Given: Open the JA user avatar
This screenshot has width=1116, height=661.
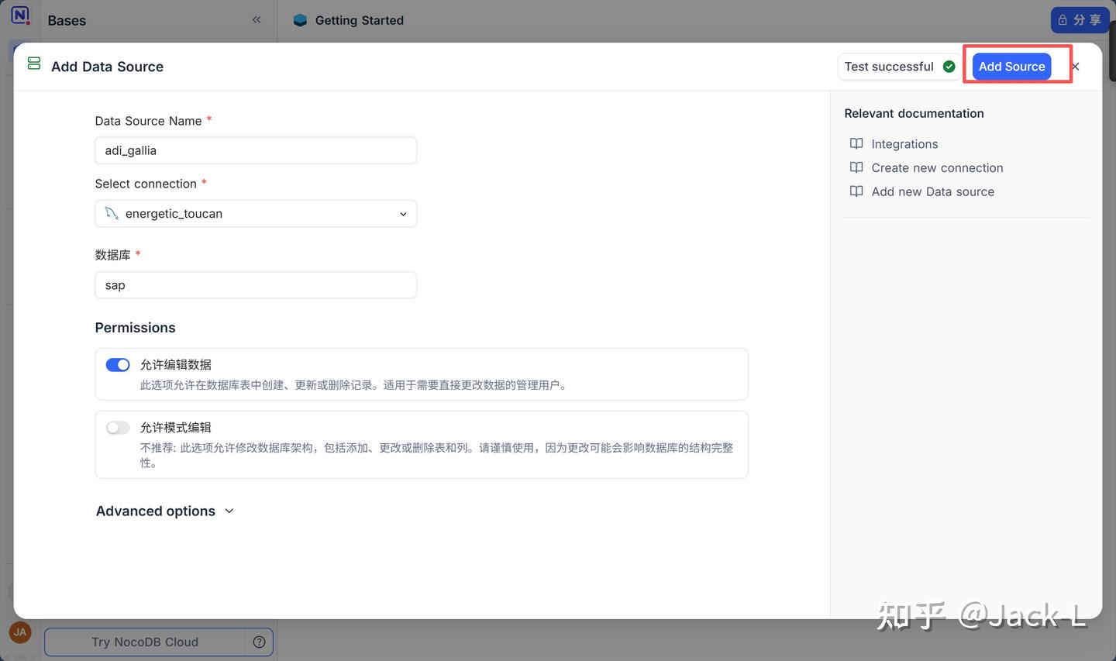Looking at the screenshot, I should click(x=20, y=632).
